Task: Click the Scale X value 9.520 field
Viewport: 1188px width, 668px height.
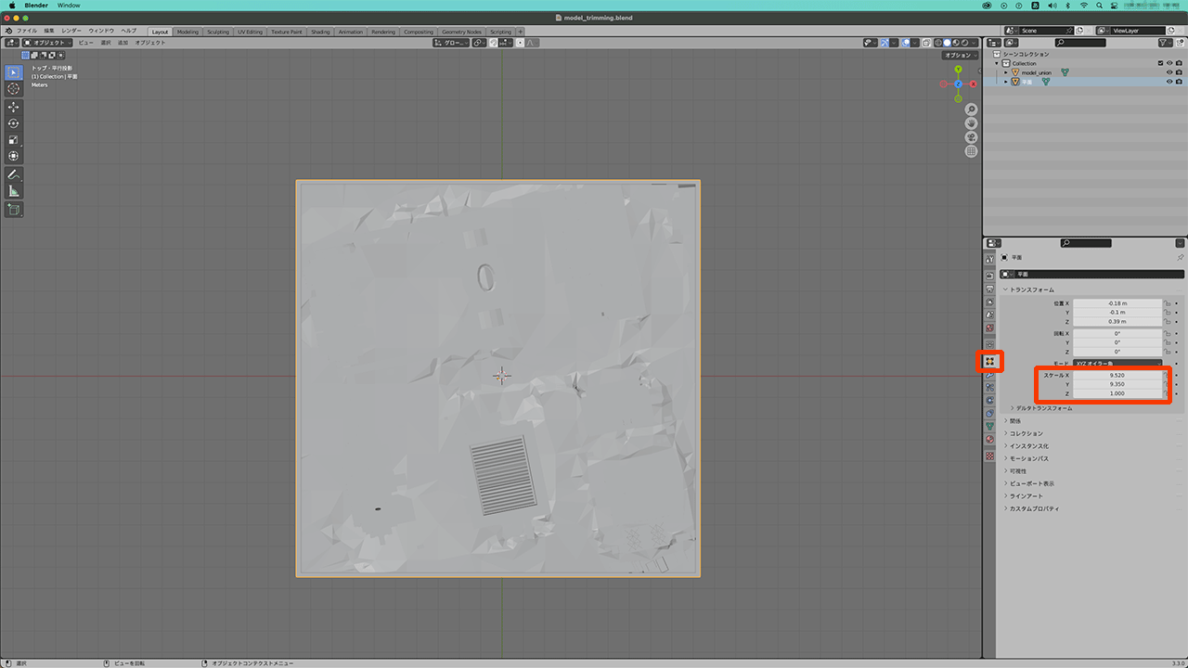Action: pos(1117,375)
